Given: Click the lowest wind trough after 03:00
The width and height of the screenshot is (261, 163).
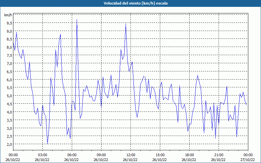Looking at the screenshot, I should 47,144.
